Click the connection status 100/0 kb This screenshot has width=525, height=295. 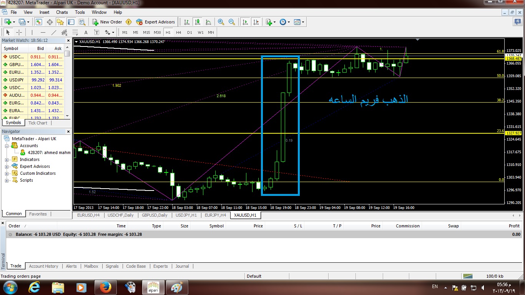(x=495, y=276)
